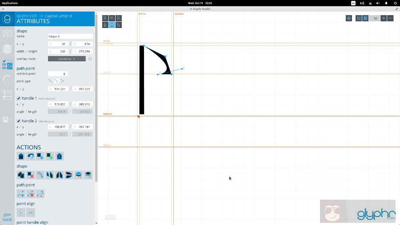The image size is (400, 225).
Task: Click the shape width field (268)
Action: tap(58, 51)
